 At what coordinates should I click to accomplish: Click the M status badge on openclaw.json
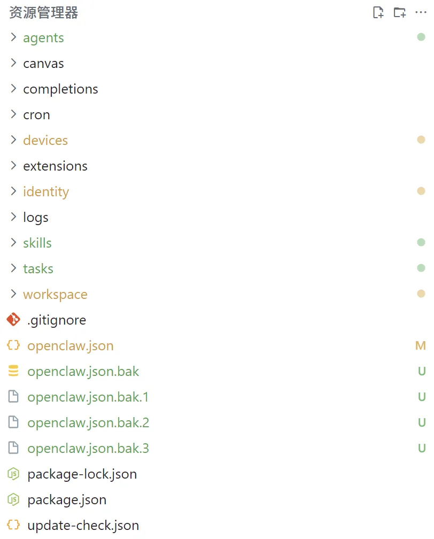coord(421,345)
